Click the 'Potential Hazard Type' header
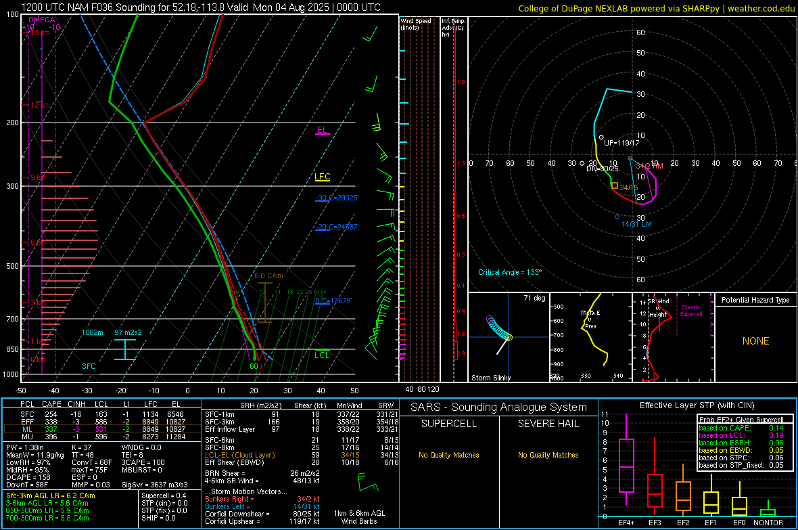The width and height of the screenshot is (798, 530). tap(755, 300)
